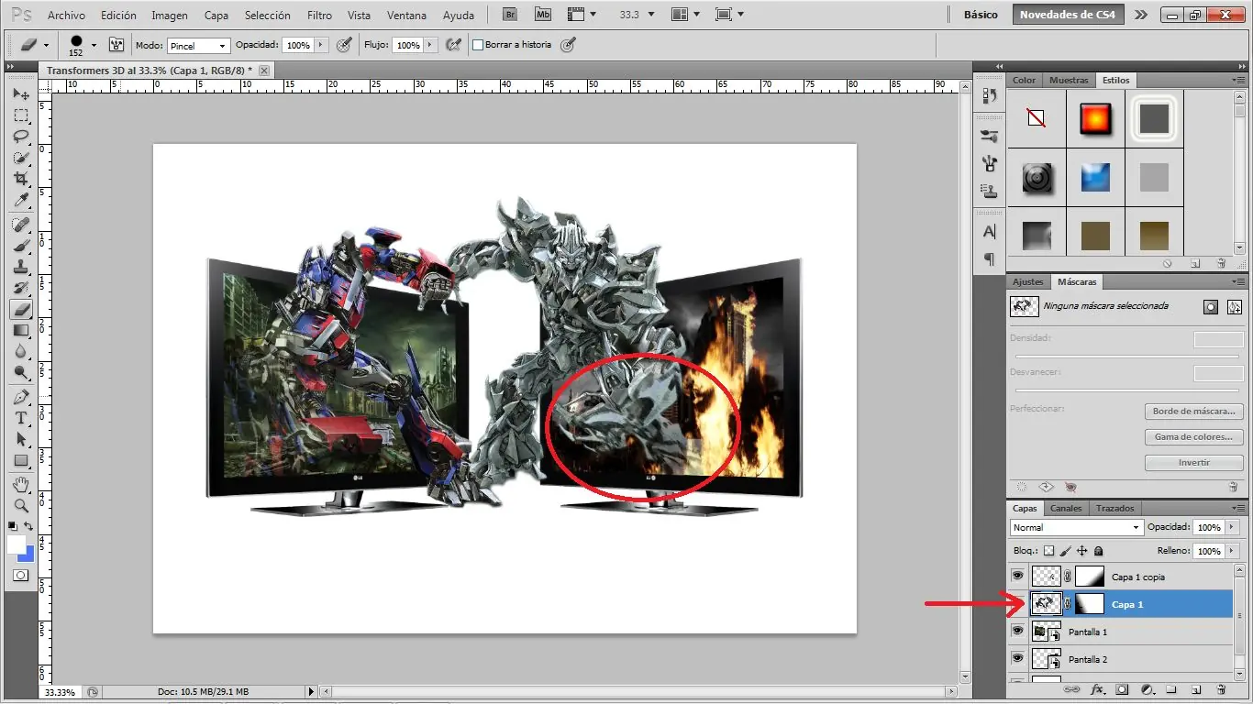Select the Move tool
The height and width of the screenshot is (704, 1253).
(20, 94)
